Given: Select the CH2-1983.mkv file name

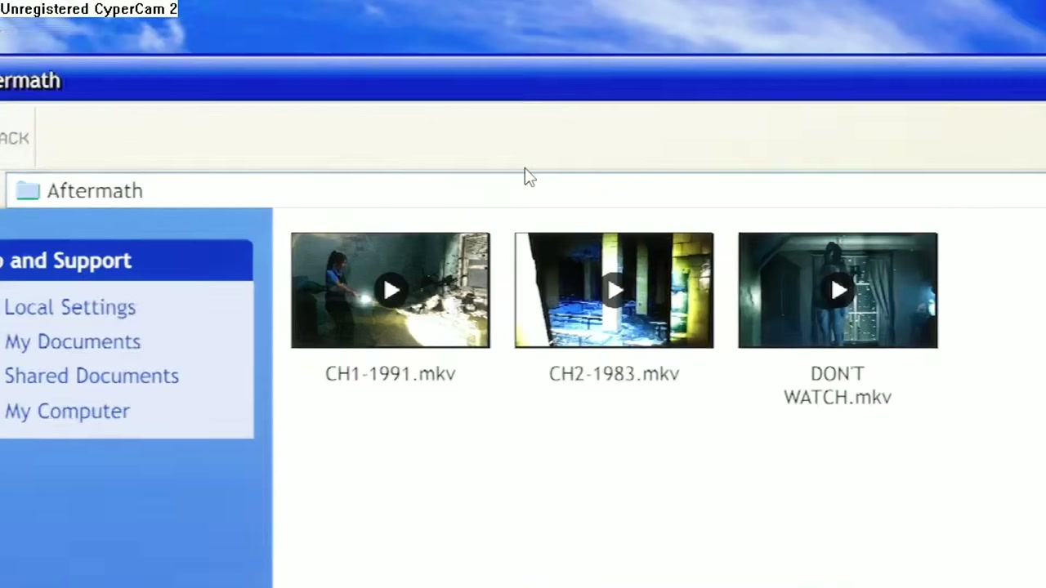Looking at the screenshot, I should [x=614, y=373].
